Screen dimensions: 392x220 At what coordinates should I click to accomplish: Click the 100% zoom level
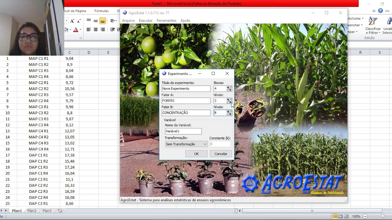pos(356,216)
